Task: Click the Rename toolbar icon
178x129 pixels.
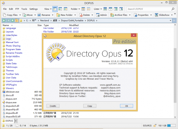Action: tap(39, 15)
